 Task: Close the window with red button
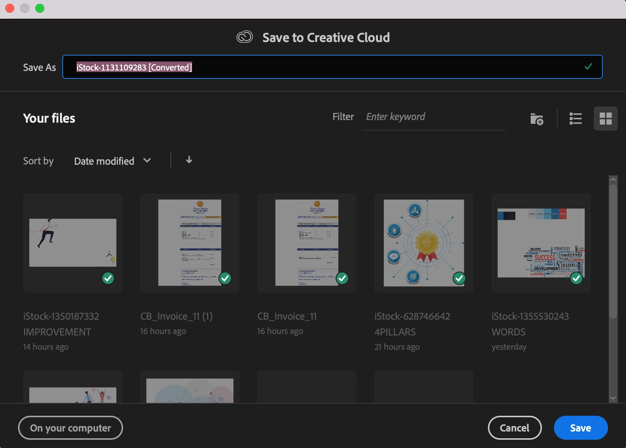click(x=10, y=8)
